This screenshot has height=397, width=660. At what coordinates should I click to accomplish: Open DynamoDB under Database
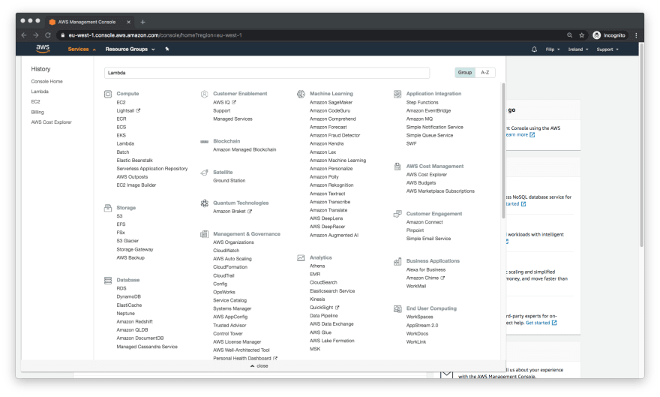click(x=128, y=296)
